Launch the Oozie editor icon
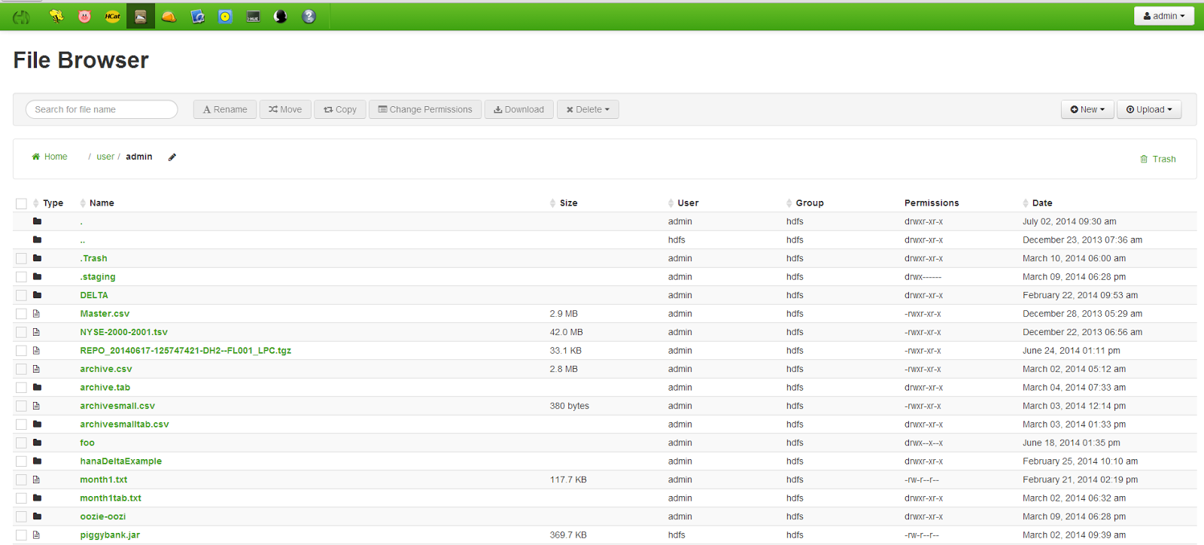The height and width of the screenshot is (545, 1204). point(225,16)
